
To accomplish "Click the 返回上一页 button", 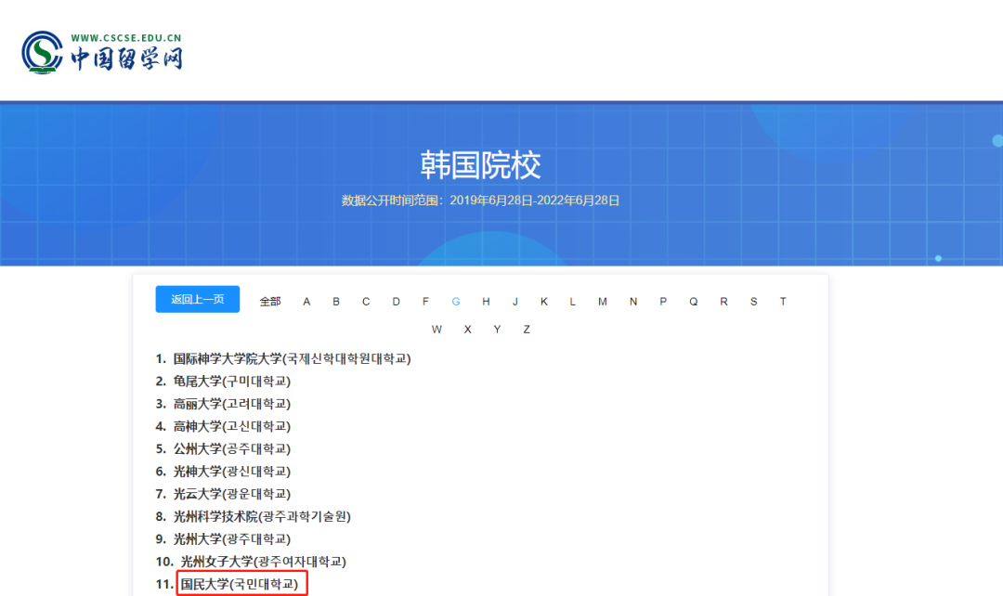I will coord(198,299).
